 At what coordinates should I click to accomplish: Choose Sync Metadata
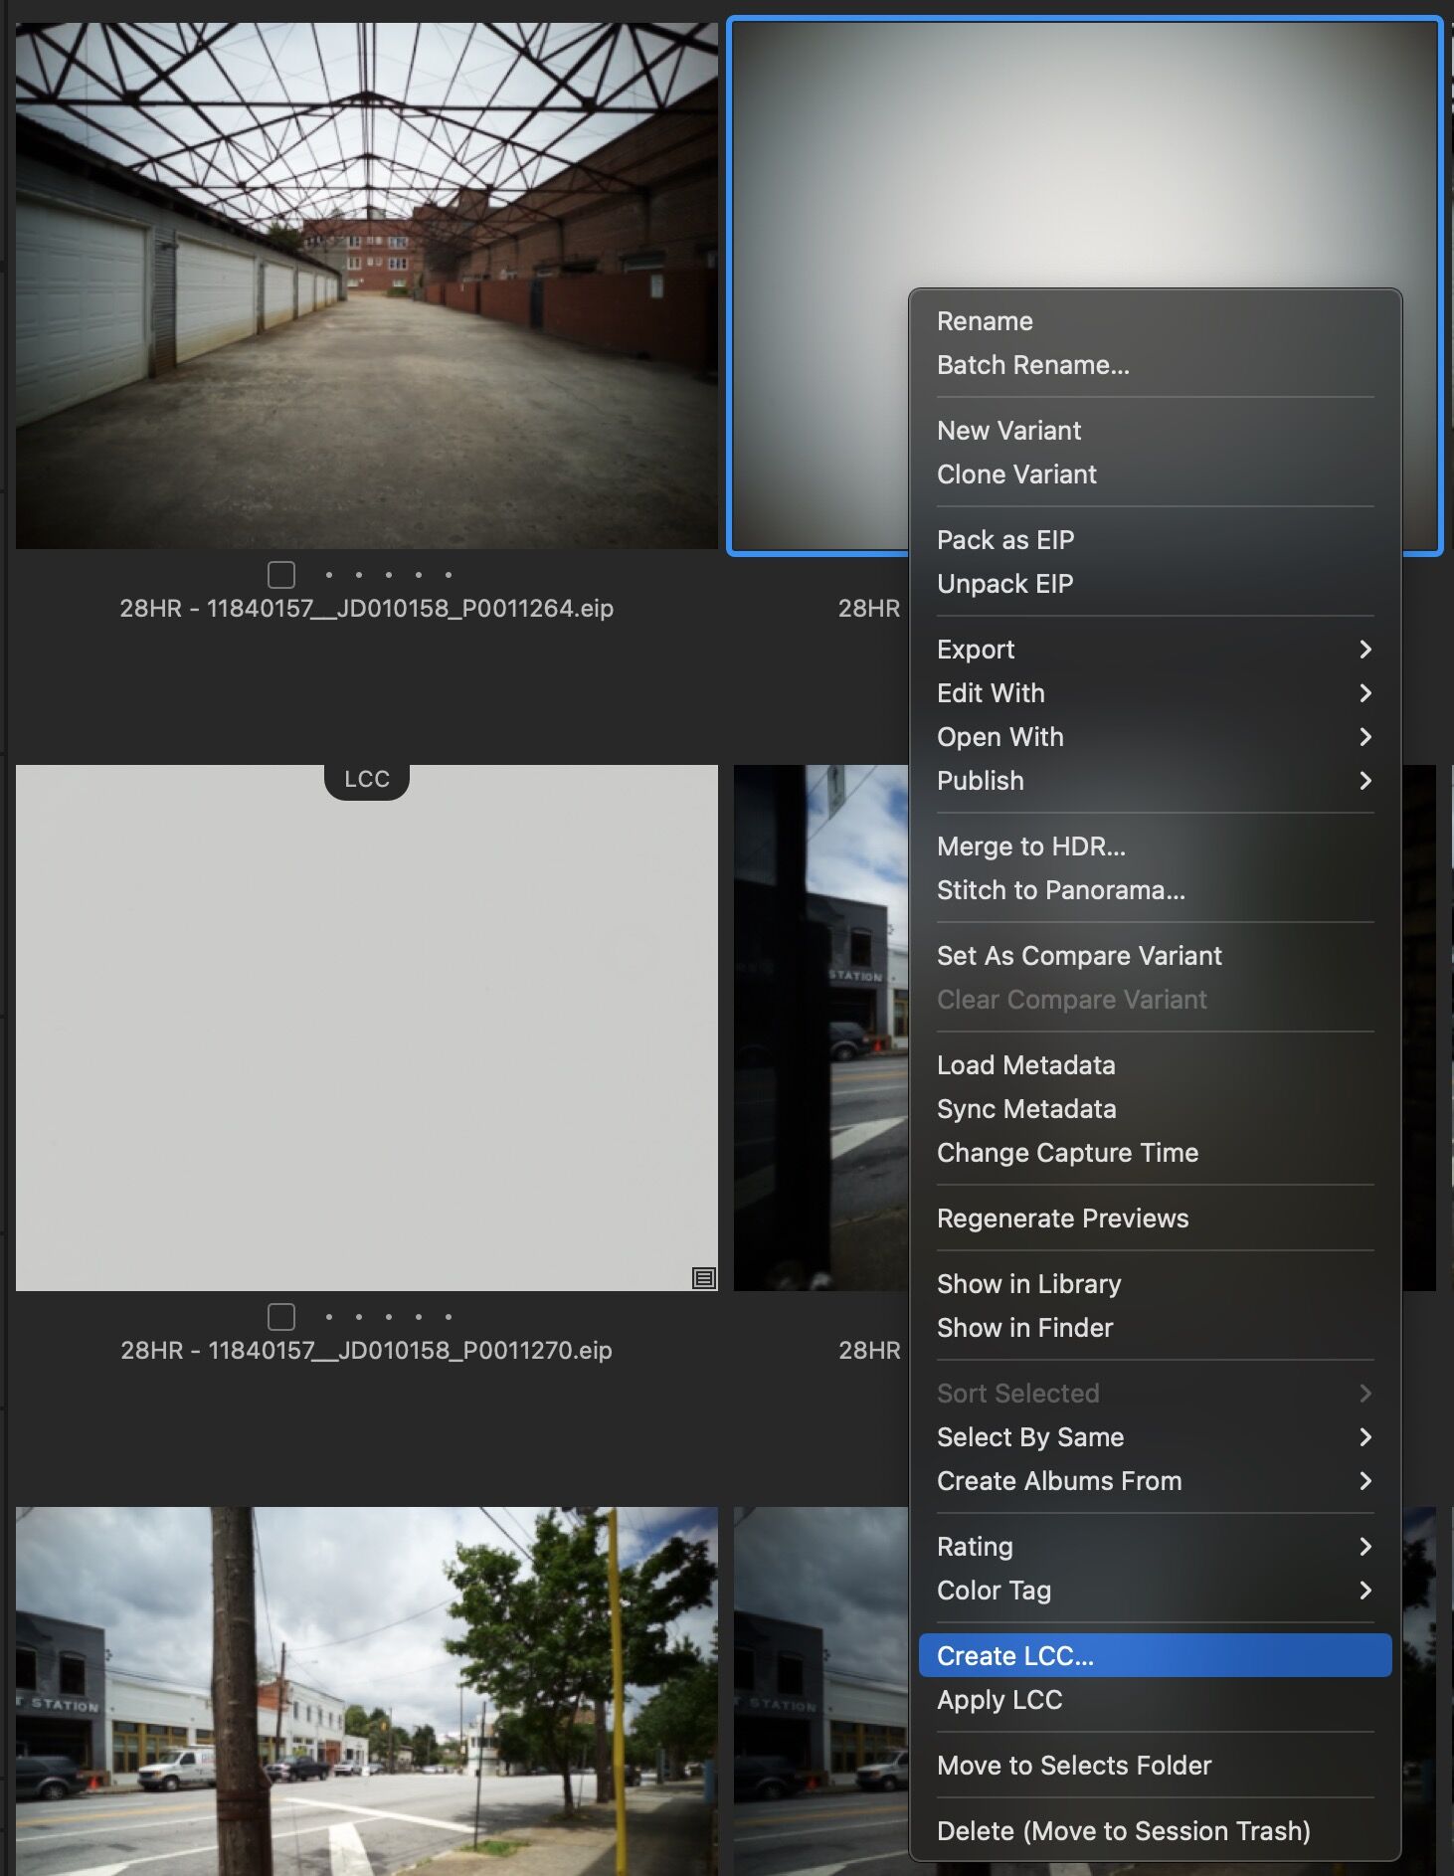[x=1155, y=1109]
